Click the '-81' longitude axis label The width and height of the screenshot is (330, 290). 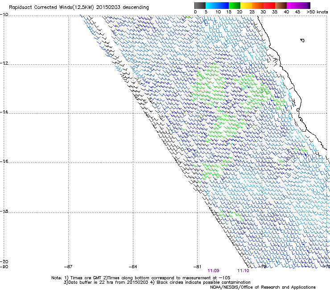click(x=197, y=267)
